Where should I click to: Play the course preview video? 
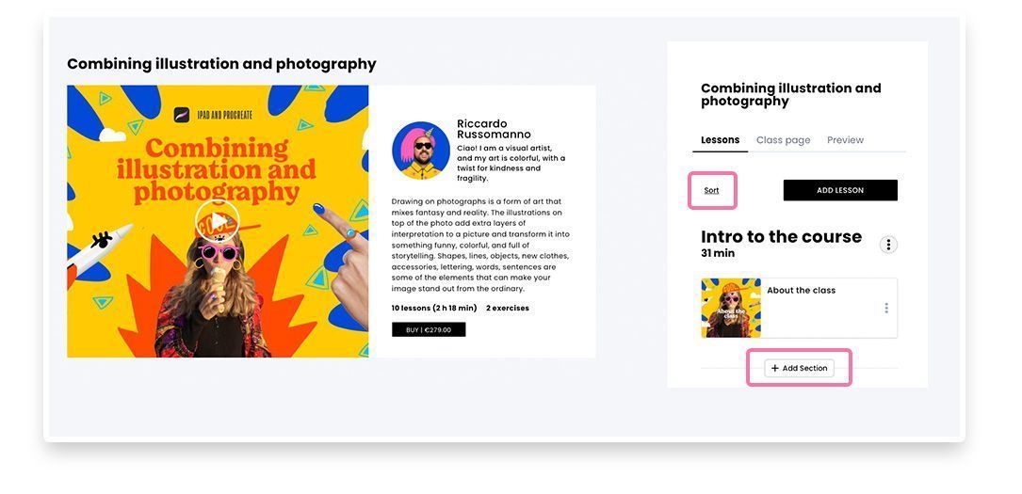tap(217, 221)
